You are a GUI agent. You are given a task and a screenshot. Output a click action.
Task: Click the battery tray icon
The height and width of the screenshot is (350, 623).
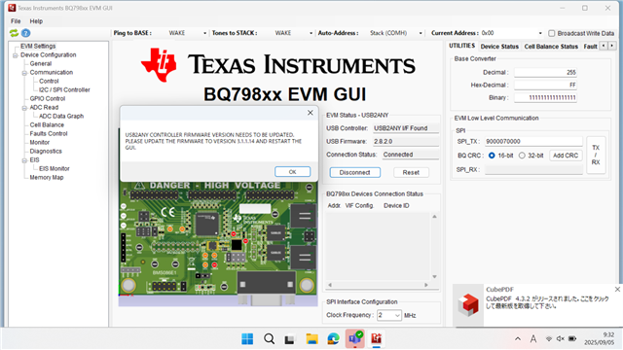(572, 339)
